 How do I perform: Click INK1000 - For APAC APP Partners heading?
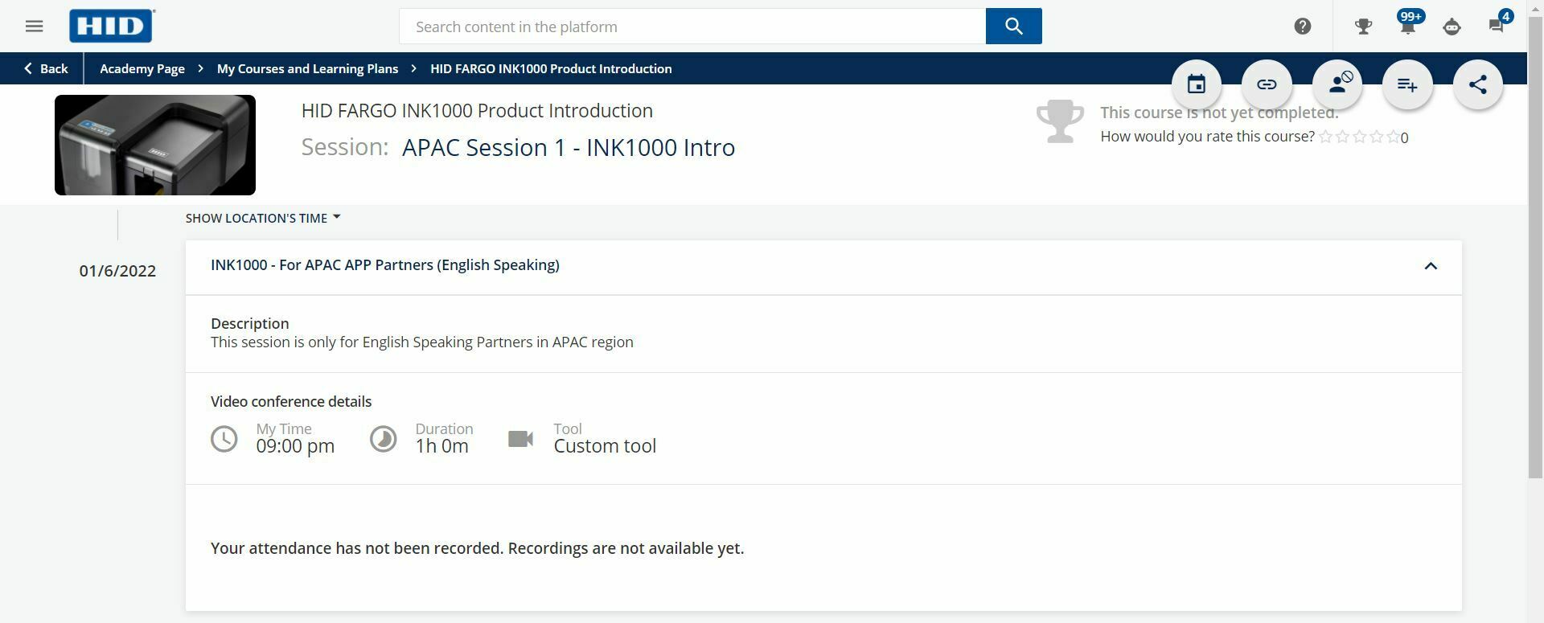click(x=385, y=265)
